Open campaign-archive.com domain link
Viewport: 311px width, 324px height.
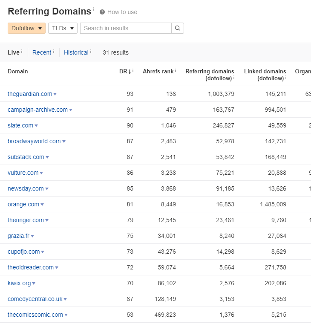pyautogui.click(x=38, y=110)
